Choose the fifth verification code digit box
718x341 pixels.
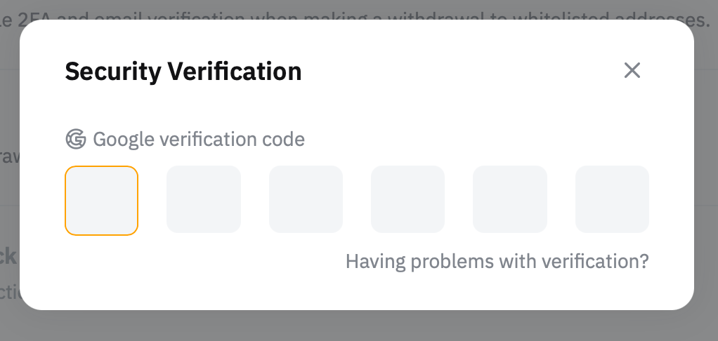[509, 200]
